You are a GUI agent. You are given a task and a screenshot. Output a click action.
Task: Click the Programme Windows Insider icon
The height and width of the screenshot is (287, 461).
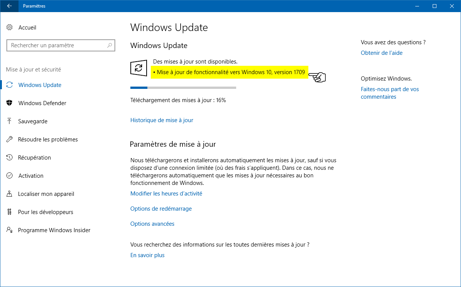click(10, 230)
